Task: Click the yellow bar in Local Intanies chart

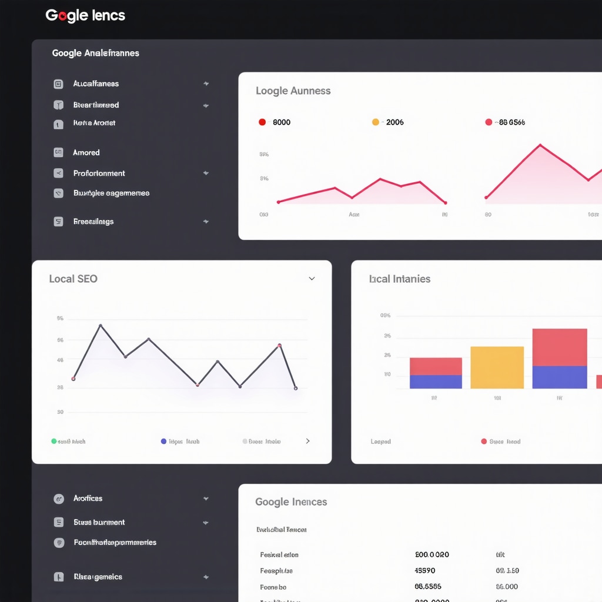Action: click(x=497, y=367)
